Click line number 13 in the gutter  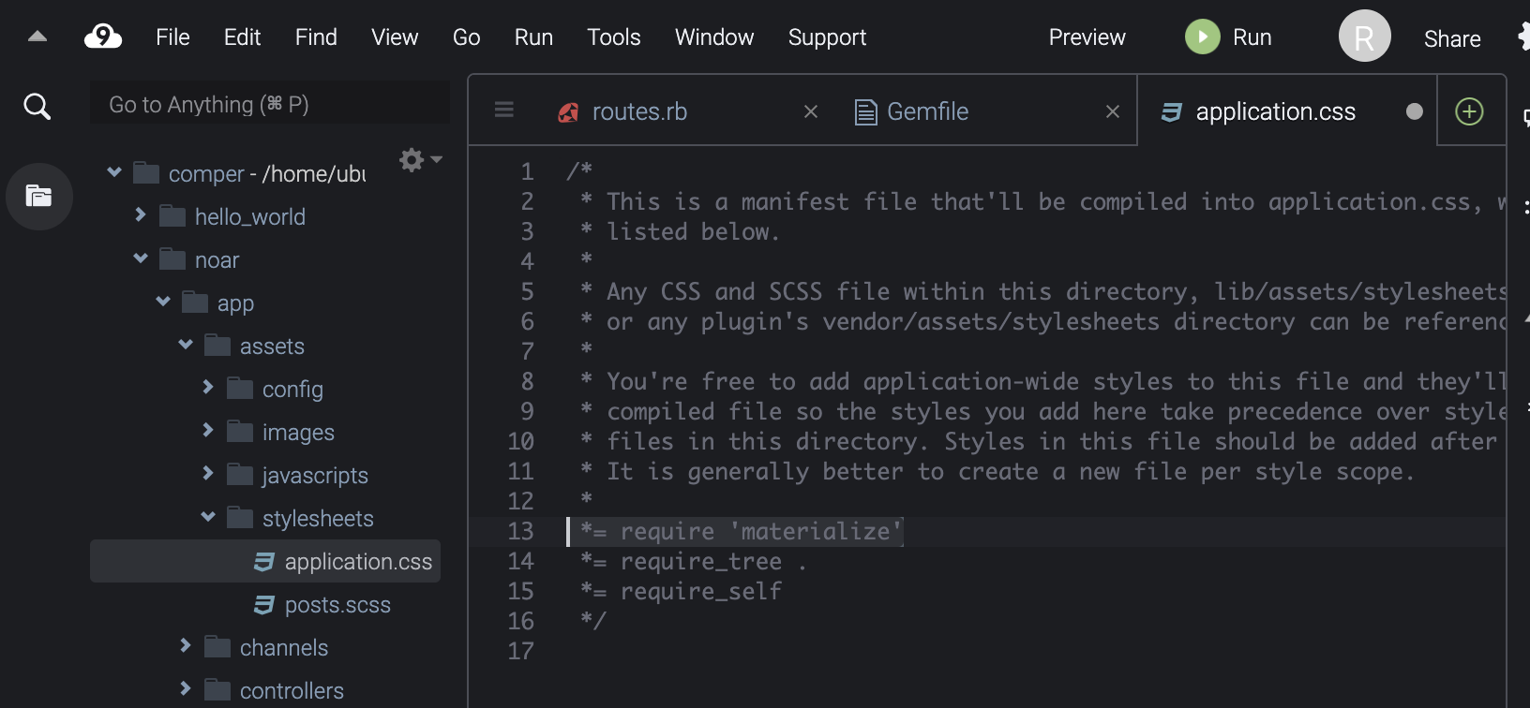pos(520,531)
